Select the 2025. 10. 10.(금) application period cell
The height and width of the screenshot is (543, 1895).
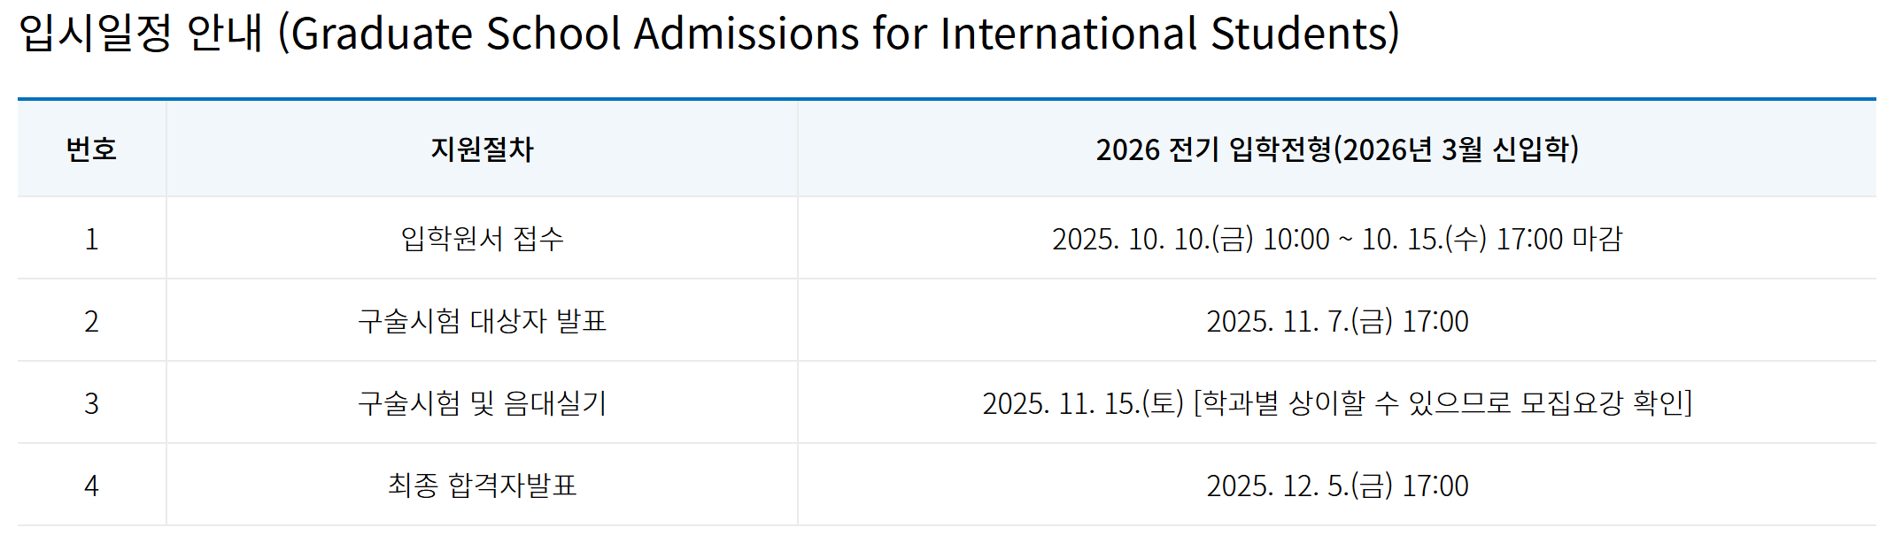(1337, 239)
